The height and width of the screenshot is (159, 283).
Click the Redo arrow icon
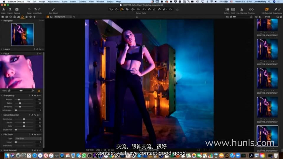[x=39, y=9]
